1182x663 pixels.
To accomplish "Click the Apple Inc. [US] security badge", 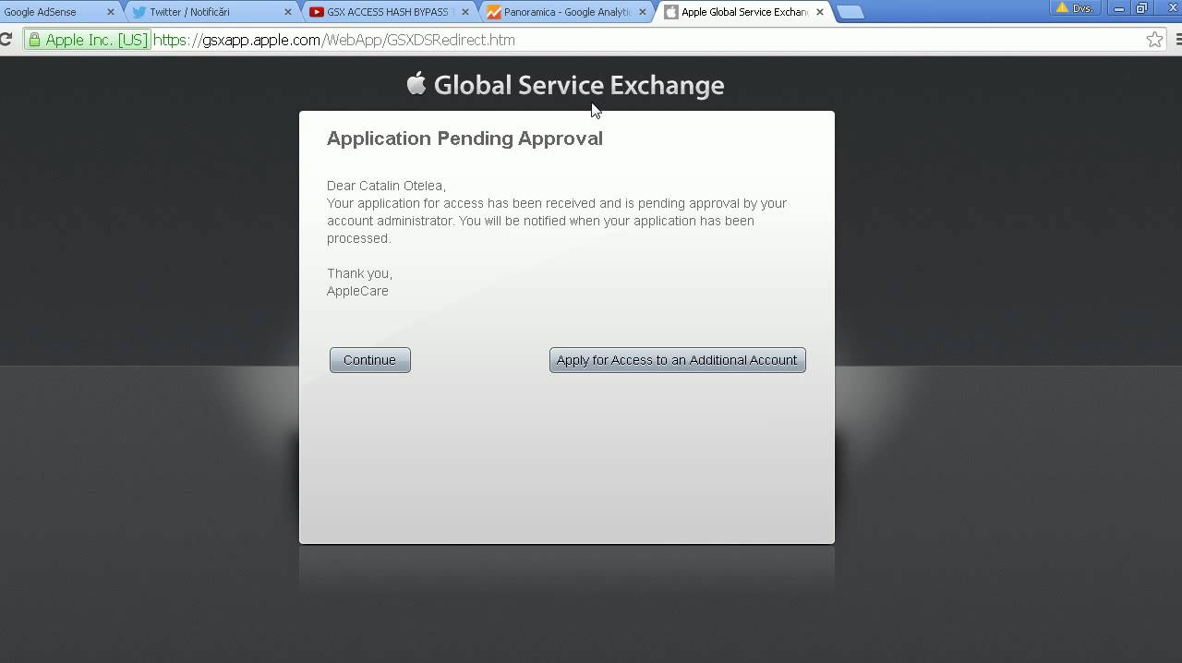I will click(88, 40).
